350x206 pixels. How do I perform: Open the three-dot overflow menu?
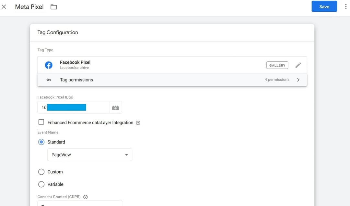[x=346, y=6]
